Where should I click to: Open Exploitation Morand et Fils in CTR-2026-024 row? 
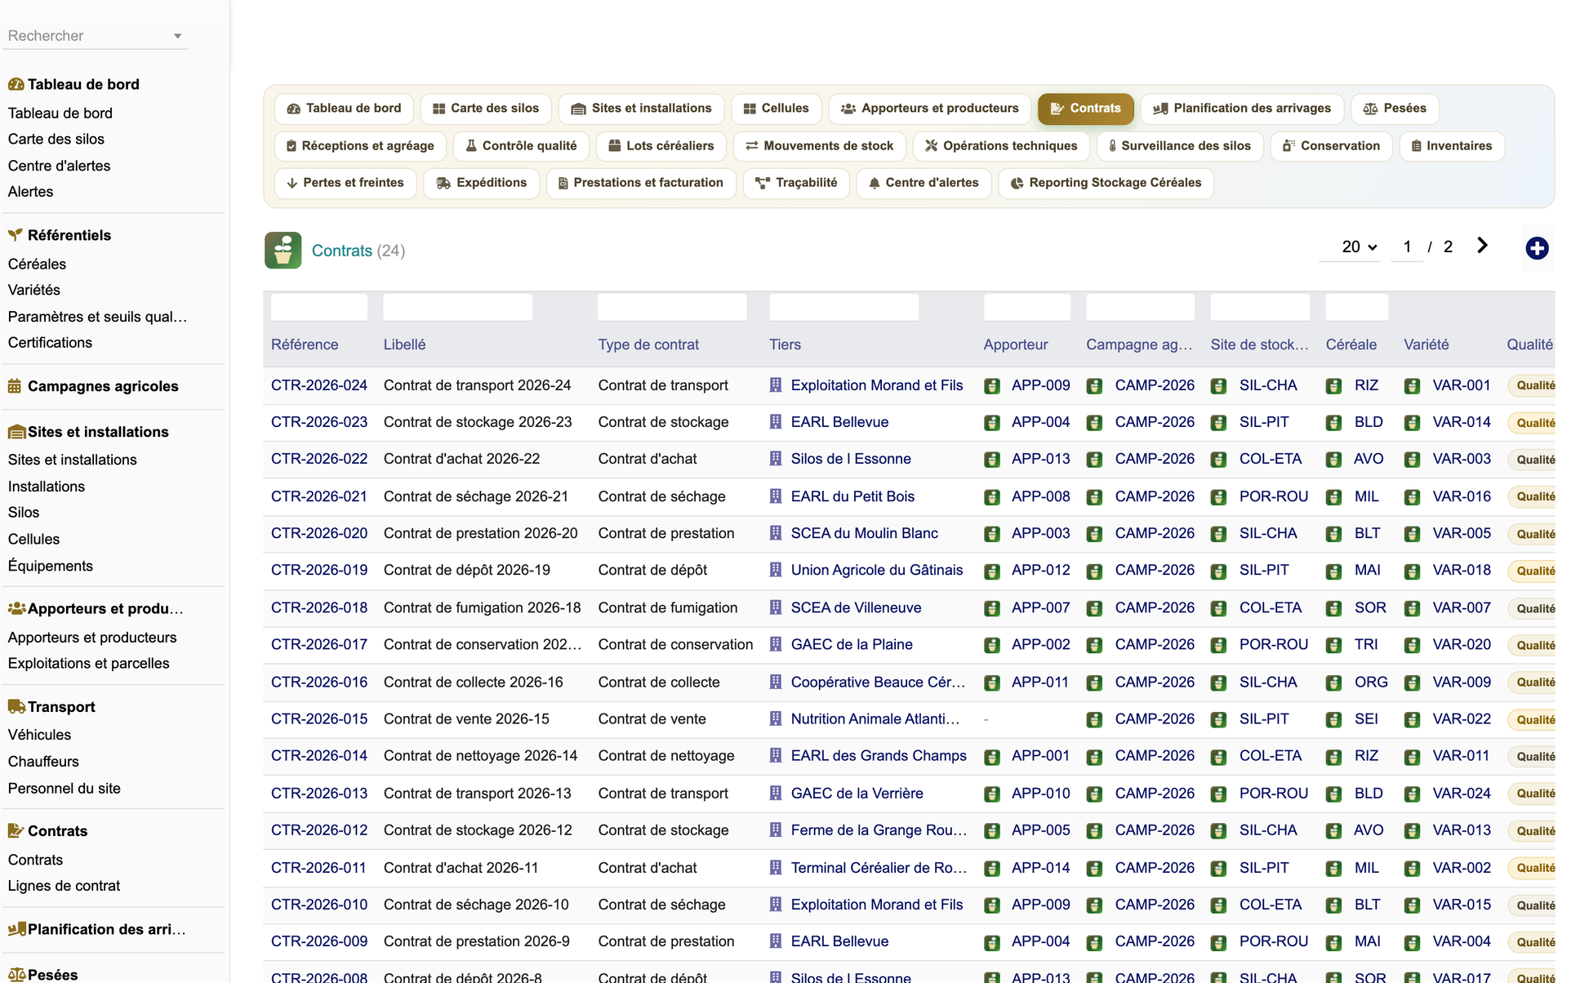pyautogui.click(x=877, y=385)
